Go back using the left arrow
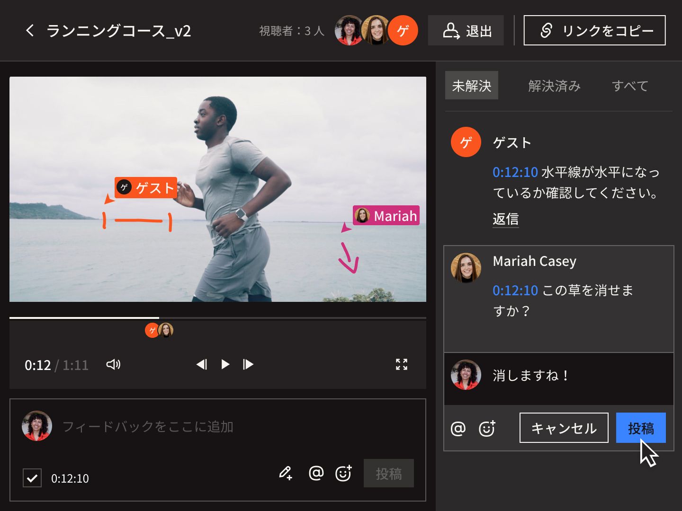Viewport: 682px width, 511px height. tap(29, 30)
